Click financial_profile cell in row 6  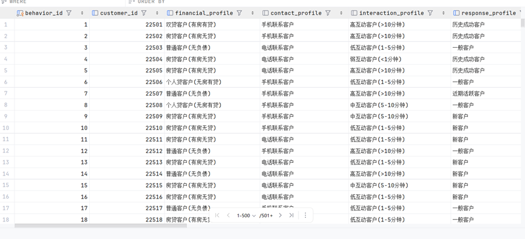click(x=212, y=82)
